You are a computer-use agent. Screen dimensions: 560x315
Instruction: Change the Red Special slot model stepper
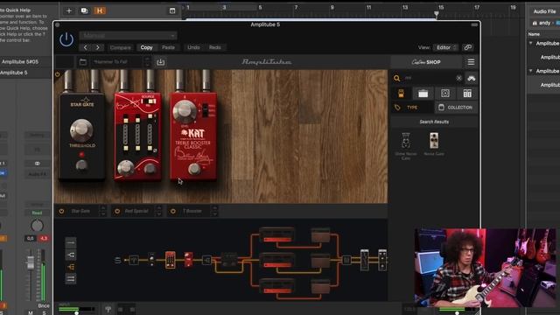pyautogui.click(x=158, y=211)
